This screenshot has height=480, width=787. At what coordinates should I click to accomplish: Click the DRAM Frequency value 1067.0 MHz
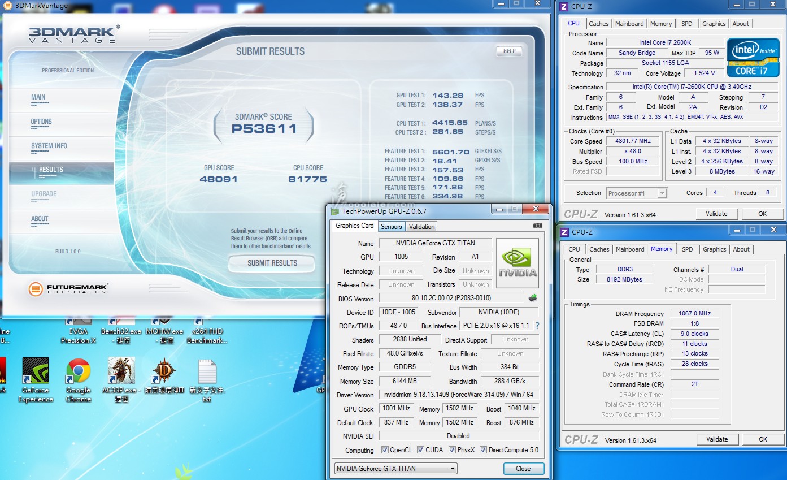coord(695,313)
